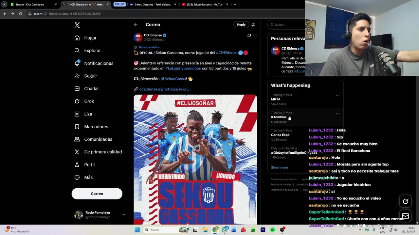Show hidden system tray icons
The height and width of the screenshot is (235, 419).
tap(360, 230)
